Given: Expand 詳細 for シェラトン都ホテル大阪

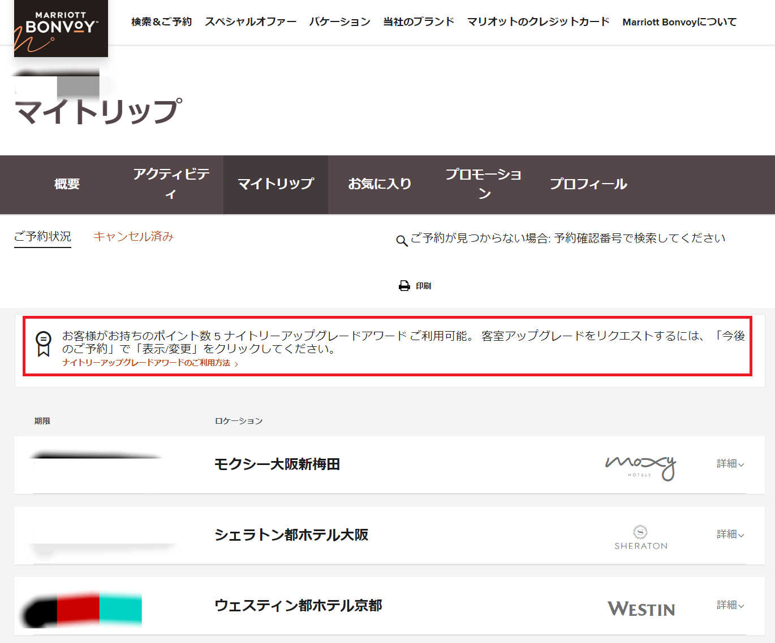Looking at the screenshot, I should 730,535.
